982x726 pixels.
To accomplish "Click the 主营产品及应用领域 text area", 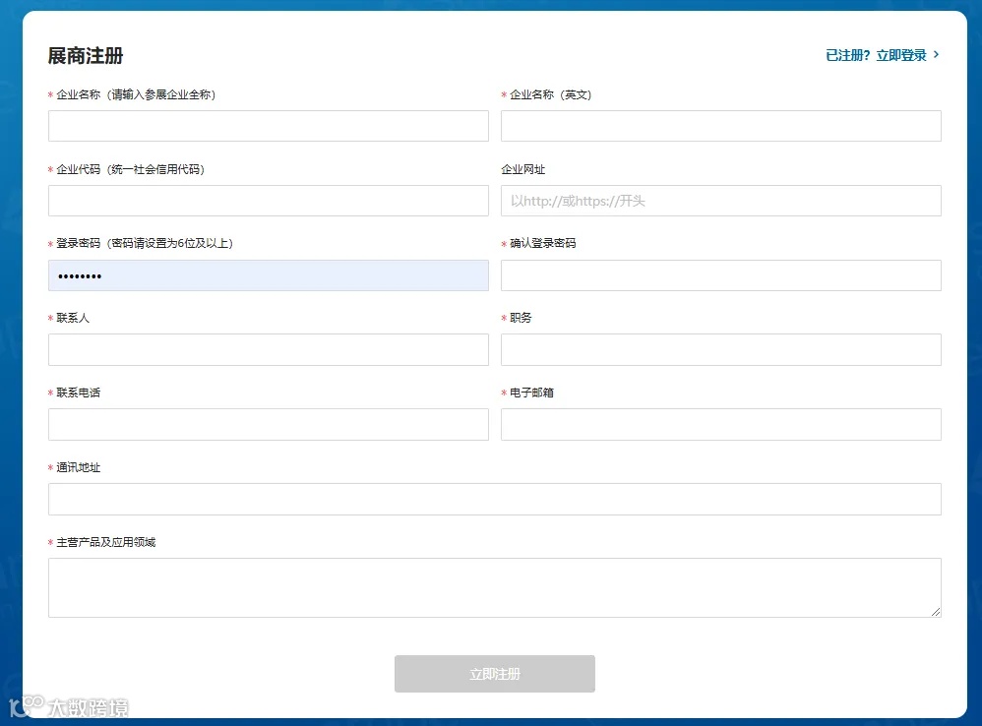I will [495, 587].
